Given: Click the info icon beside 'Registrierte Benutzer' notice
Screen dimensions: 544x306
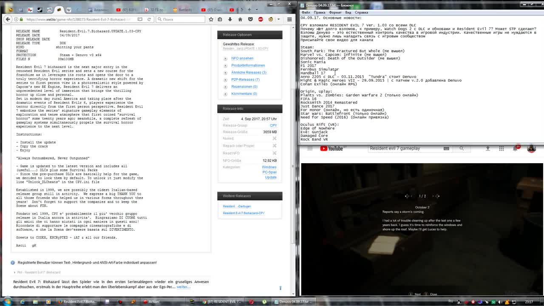Looking at the screenshot, I should (13, 263).
